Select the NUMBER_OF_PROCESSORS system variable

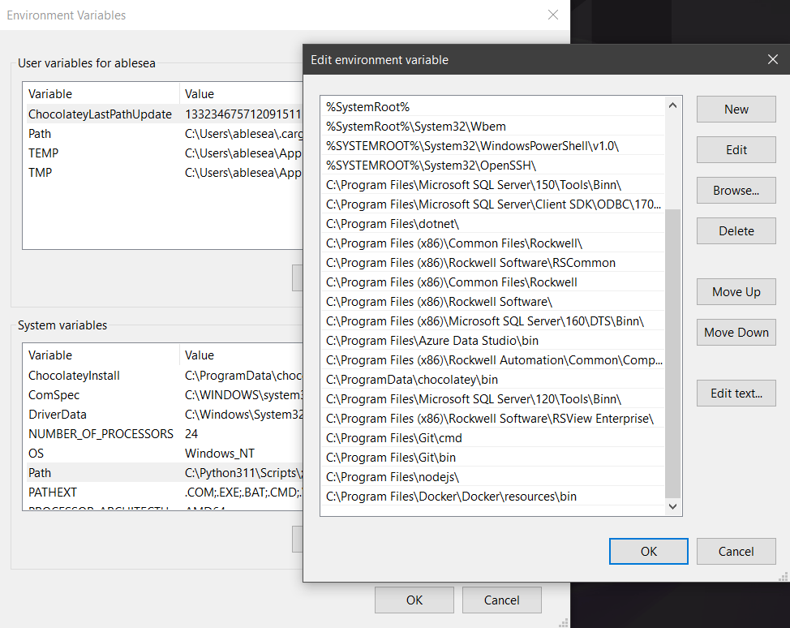163,434
